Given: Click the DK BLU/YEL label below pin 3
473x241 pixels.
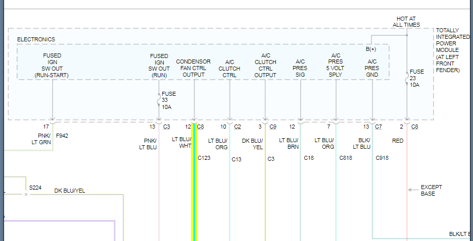Looking at the screenshot, I should pyautogui.click(x=253, y=144).
